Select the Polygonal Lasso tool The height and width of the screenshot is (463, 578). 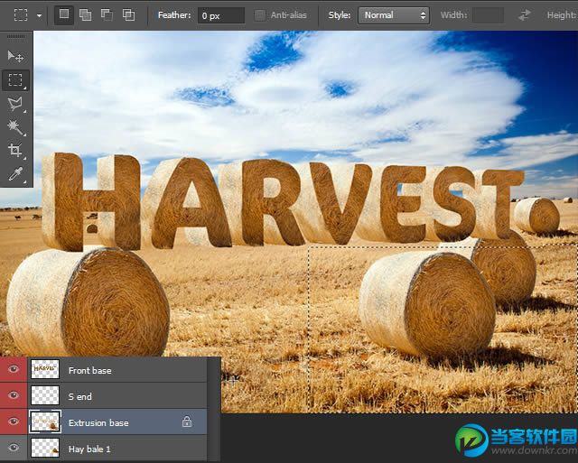pos(15,105)
